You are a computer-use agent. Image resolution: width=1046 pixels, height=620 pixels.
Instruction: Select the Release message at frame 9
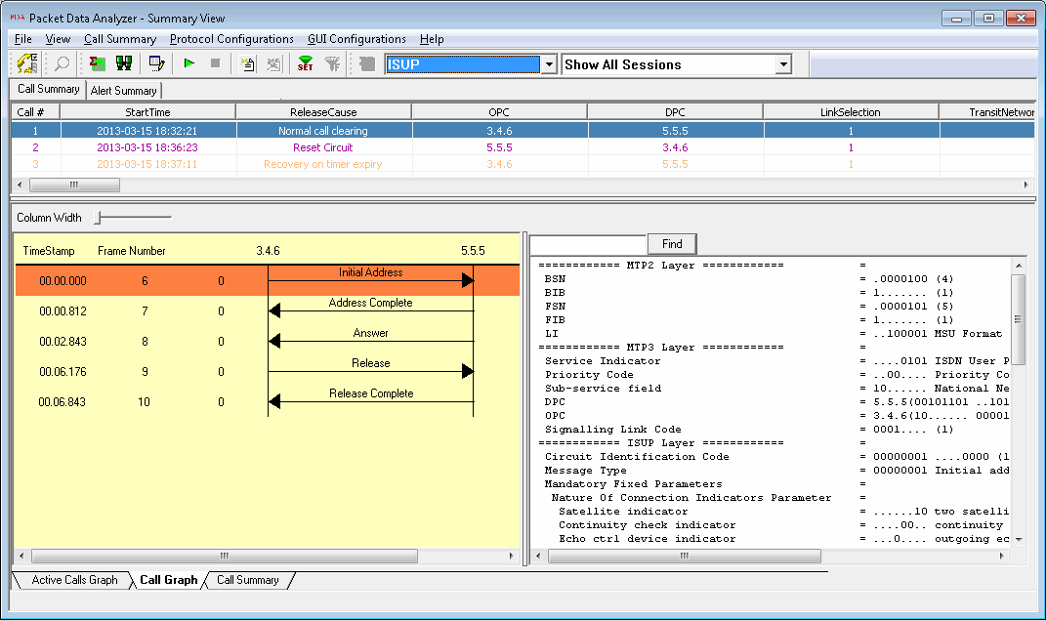(x=371, y=371)
